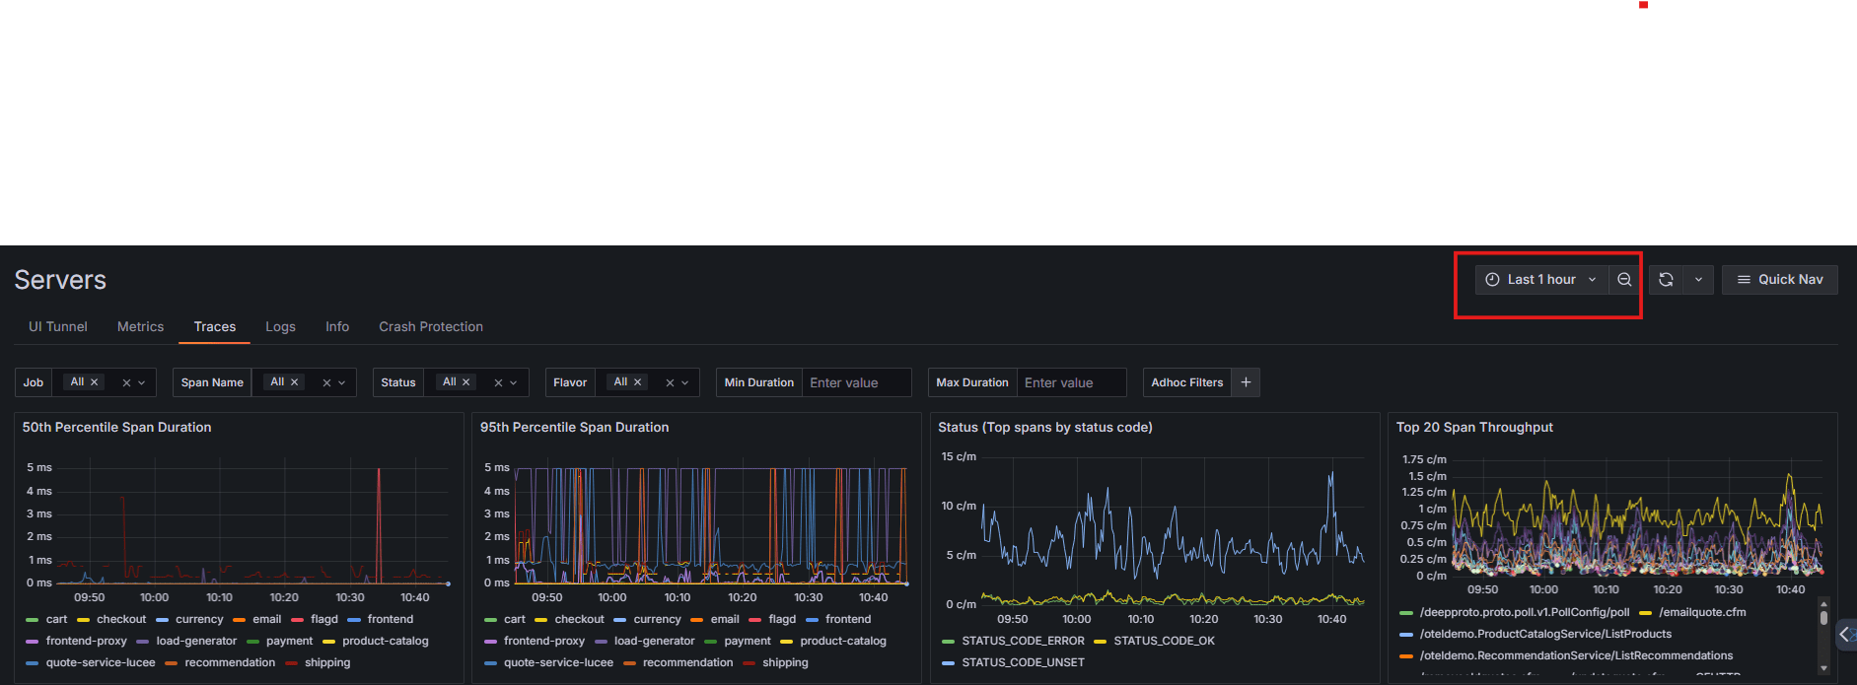Viewport: 1857px width, 685px height.
Task: Switch to the Metrics tab
Action: click(x=140, y=327)
